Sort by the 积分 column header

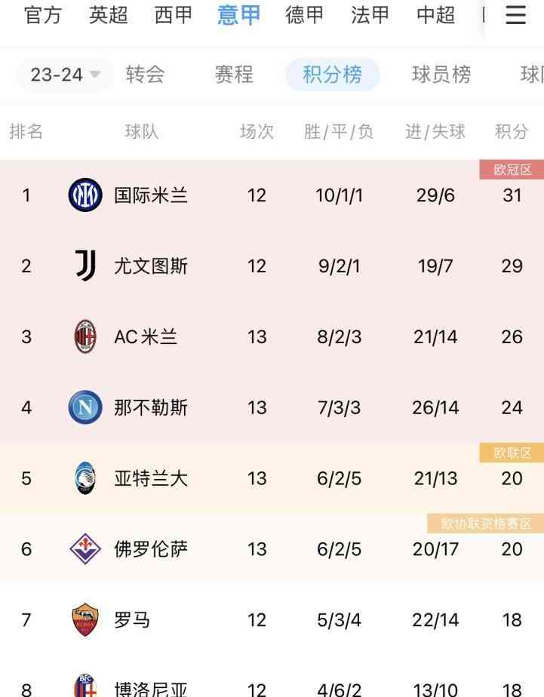pyautogui.click(x=512, y=131)
